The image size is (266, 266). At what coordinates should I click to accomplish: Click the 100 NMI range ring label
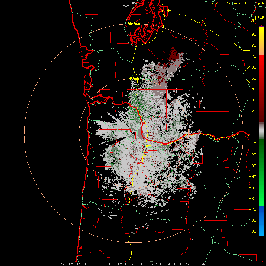134,24
